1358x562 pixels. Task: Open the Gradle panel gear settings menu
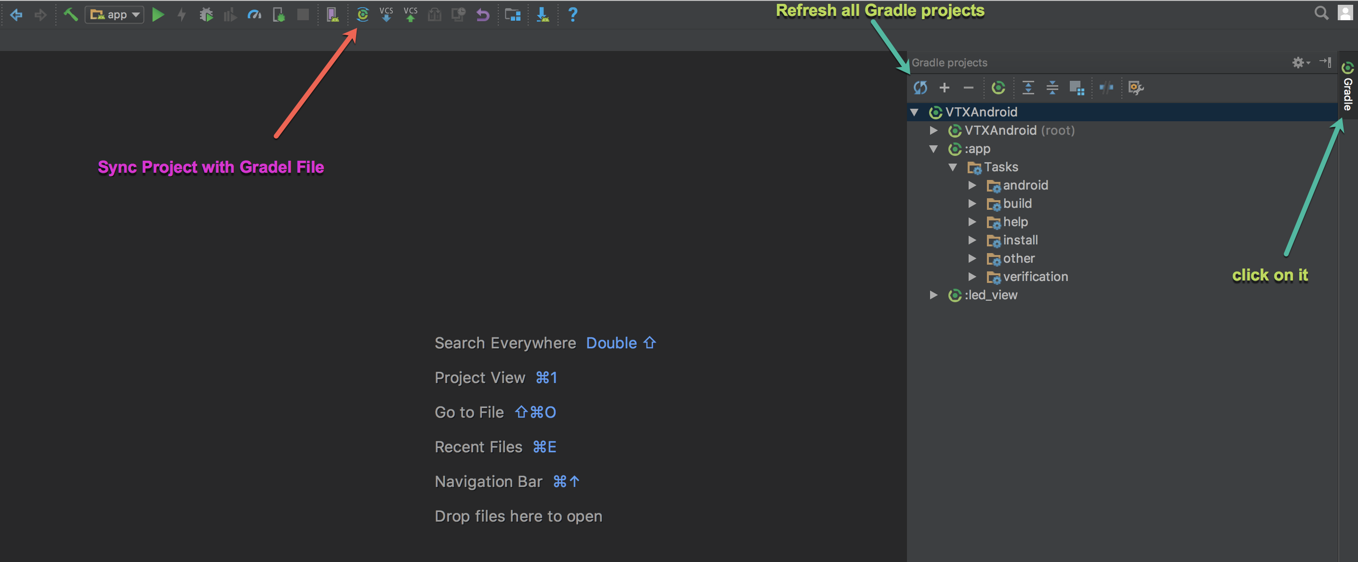click(x=1299, y=63)
